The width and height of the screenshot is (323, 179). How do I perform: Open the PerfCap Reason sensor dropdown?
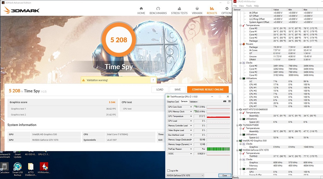tap(191, 149)
